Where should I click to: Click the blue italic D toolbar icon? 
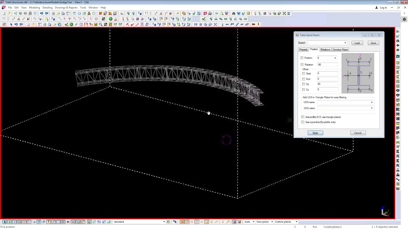pos(147,24)
